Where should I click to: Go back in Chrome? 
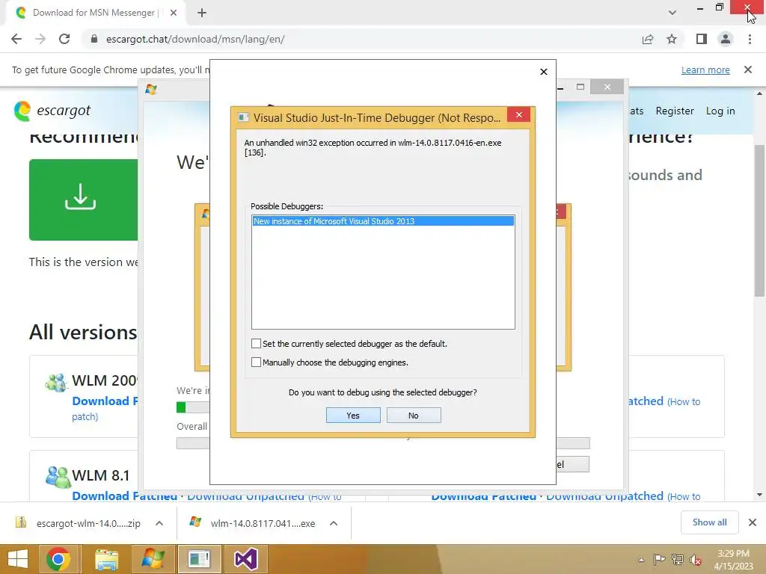pyautogui.click(x=16, y=39)
